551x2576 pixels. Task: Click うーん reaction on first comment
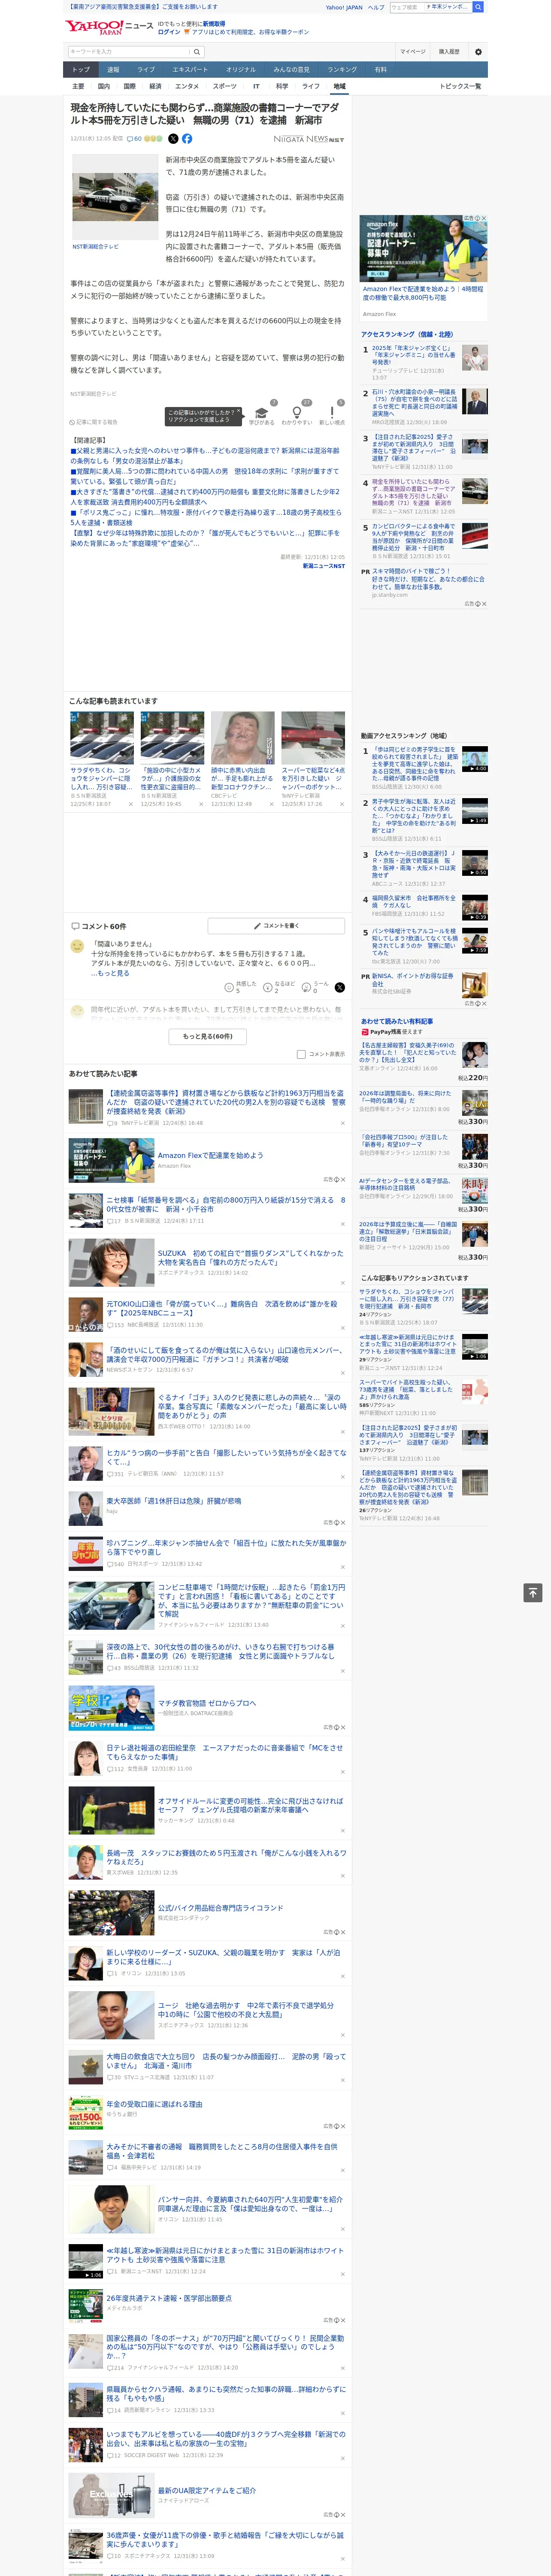point(316,986)
